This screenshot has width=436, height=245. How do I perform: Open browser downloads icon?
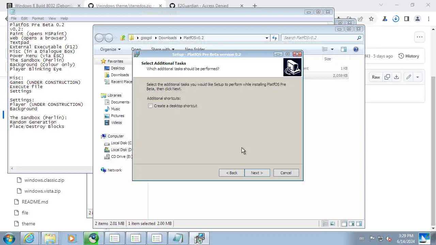point(396,19)
